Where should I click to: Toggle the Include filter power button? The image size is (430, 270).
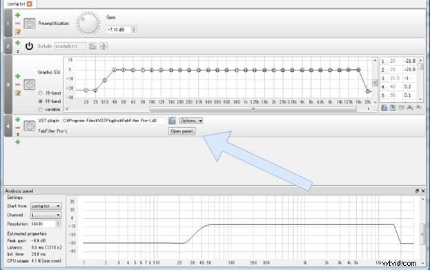click(x=30, y=46)
